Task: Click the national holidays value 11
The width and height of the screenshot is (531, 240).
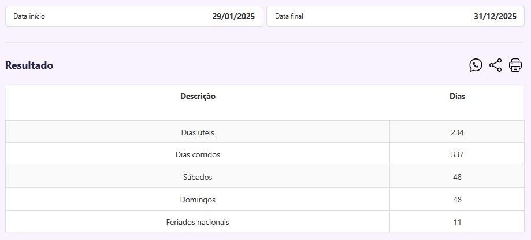Action: tap(457, 222)
